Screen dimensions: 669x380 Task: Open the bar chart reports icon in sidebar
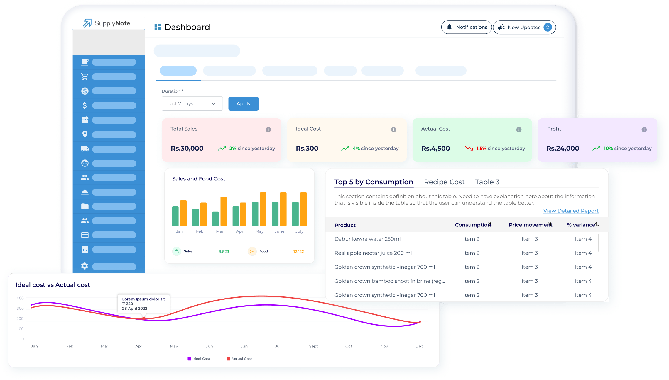tap(85, 249)
